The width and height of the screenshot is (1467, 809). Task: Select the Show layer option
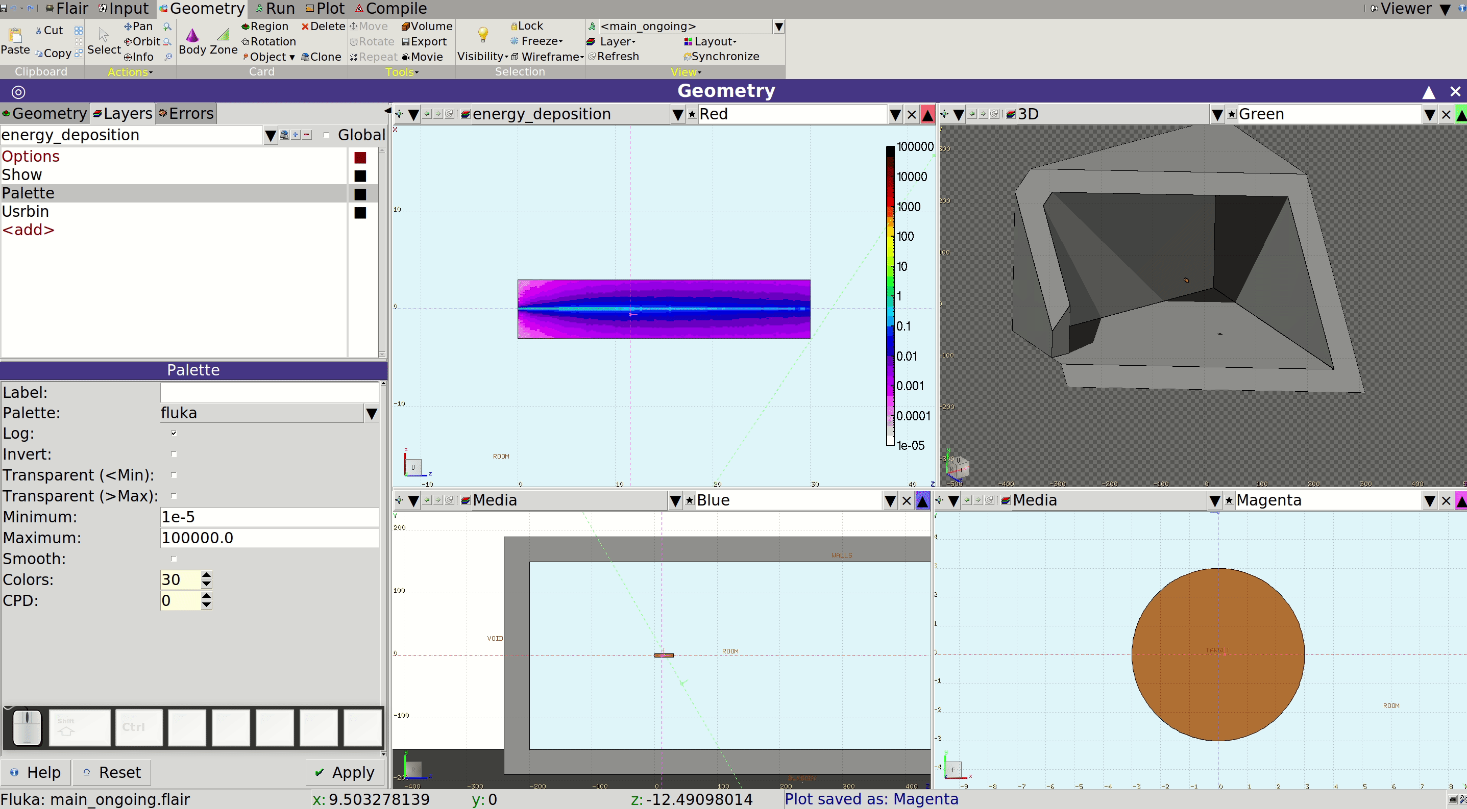click(174, 174)
